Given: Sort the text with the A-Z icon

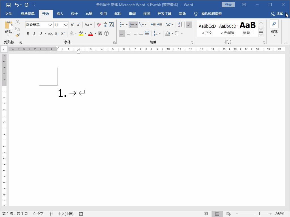Looking at the screenshot, I should click(180, 25).
